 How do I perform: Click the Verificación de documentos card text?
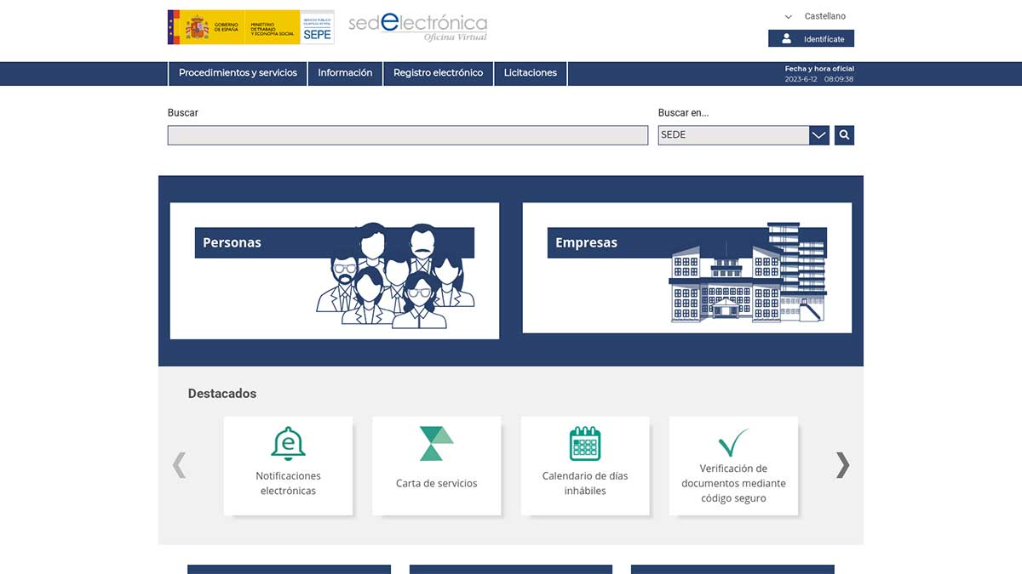click(733, 483)
